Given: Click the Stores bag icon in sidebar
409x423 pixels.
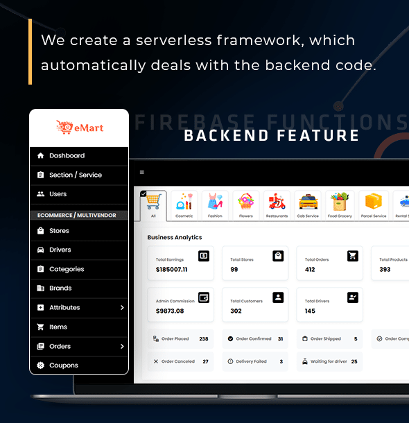Looking at the screenshot, I should [x=40, y=231].
